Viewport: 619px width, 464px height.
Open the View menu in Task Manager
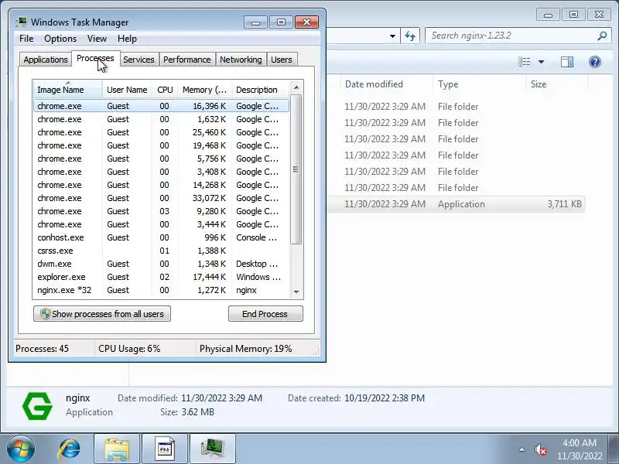point(97,39)
